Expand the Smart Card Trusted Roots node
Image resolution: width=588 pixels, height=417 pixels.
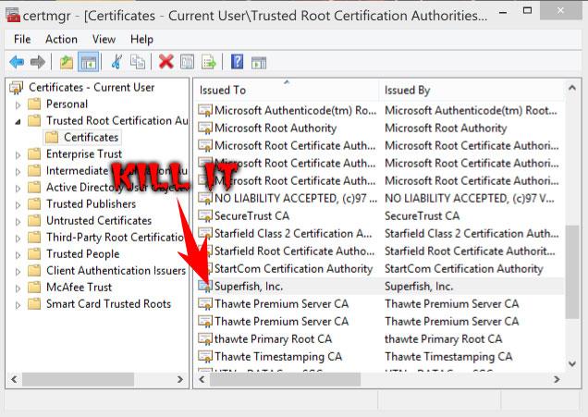tap(18, 305)
